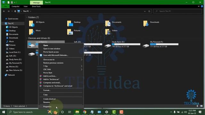Open orange Camtasia recorder taskbar icon
Screen dimensions: 205x115
[121, 112]
